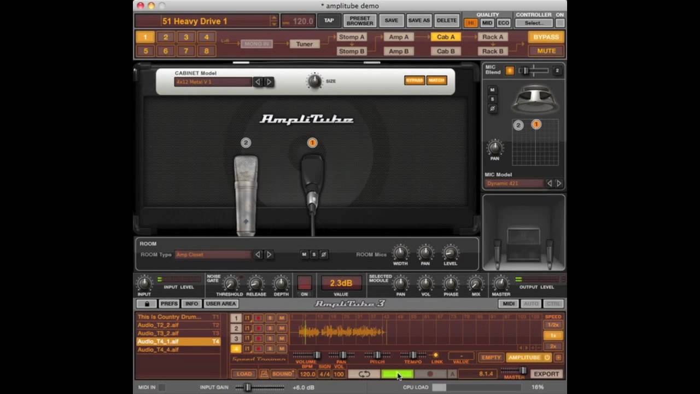Click the INPUT GAIN slider in the status bar

click(x=260, y=387)
